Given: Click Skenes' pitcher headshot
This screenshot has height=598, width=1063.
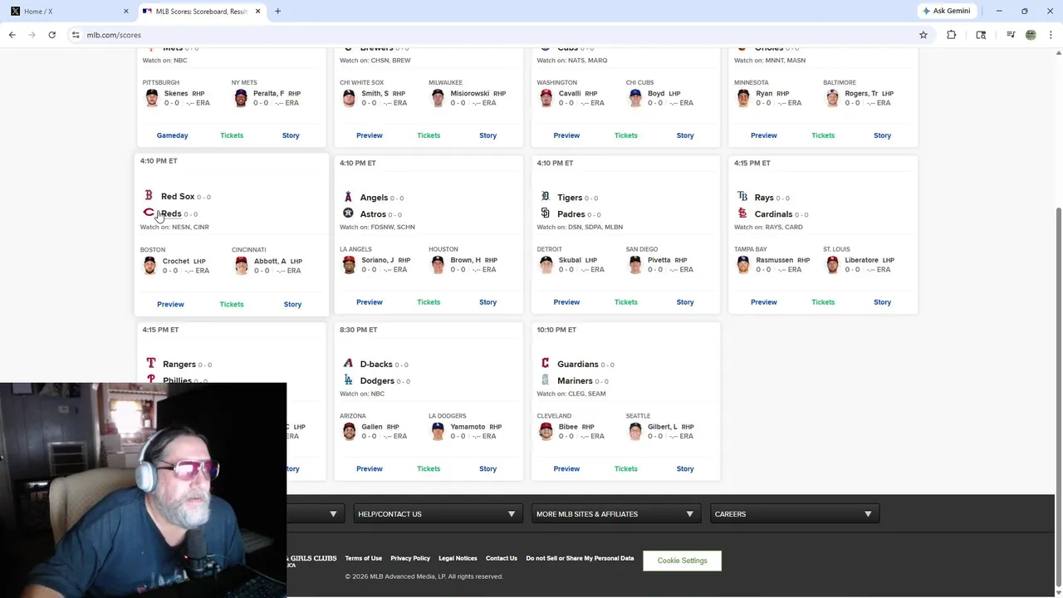Looking at the screenshot, I should click(x=151, y=98).
